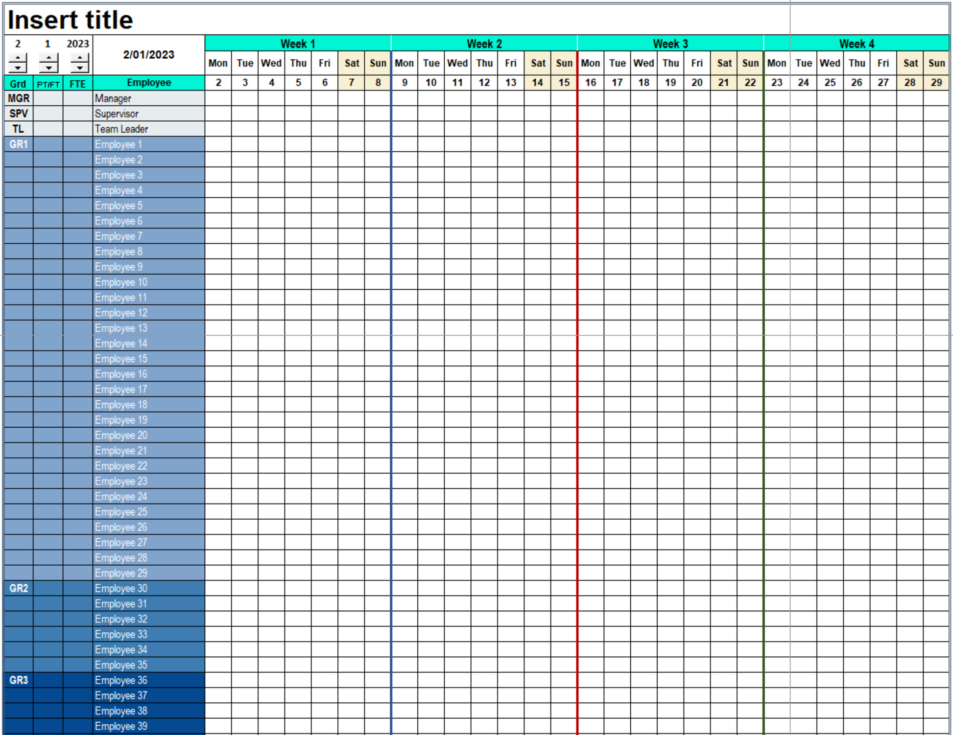Select the 2/01/2023 date cell
The image size is (953, 735).
(x=148, y=55)
